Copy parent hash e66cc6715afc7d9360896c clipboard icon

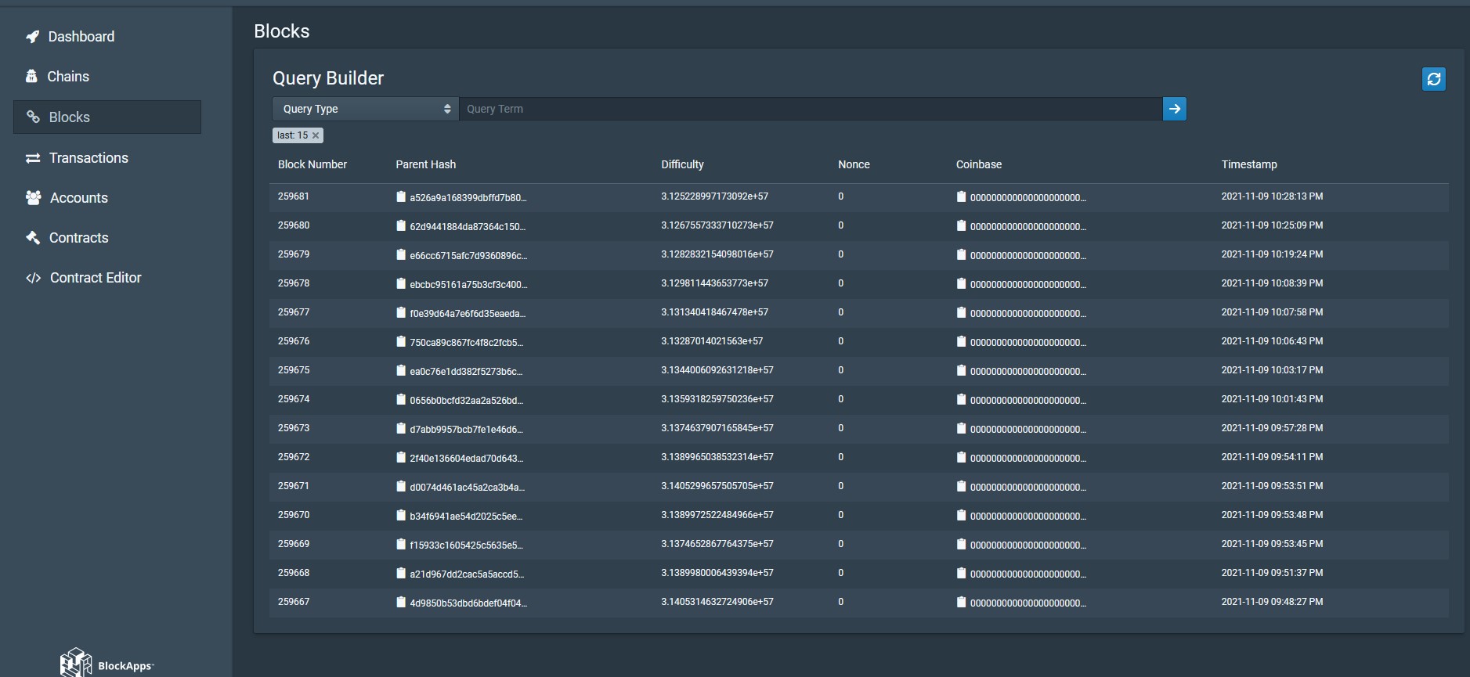(401, 254)
